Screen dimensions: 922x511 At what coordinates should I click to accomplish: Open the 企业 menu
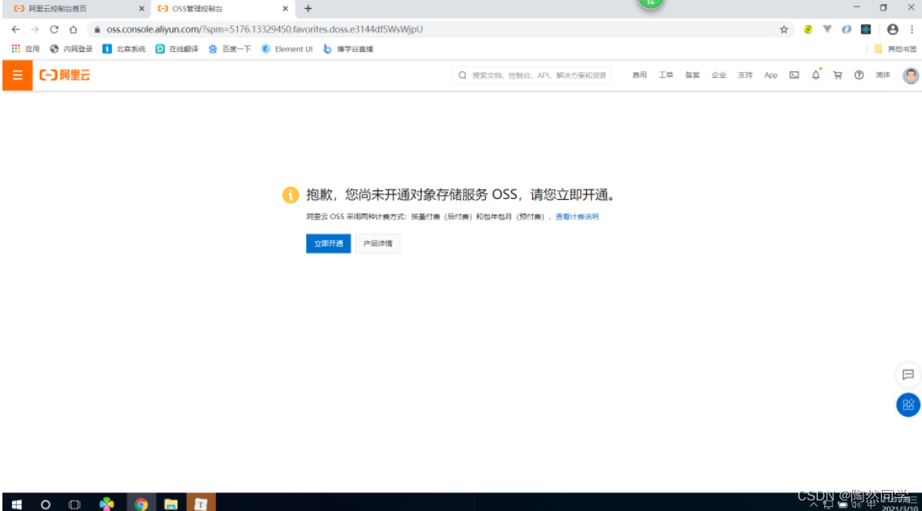(719, 76)
